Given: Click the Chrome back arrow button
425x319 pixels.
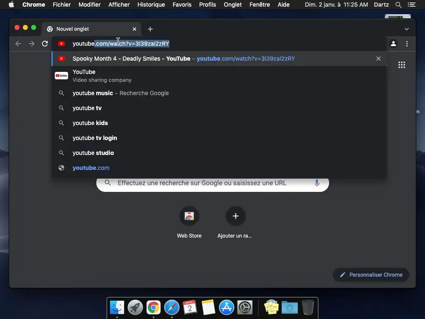Looking at the screenshot, I should tap(18, 44).
